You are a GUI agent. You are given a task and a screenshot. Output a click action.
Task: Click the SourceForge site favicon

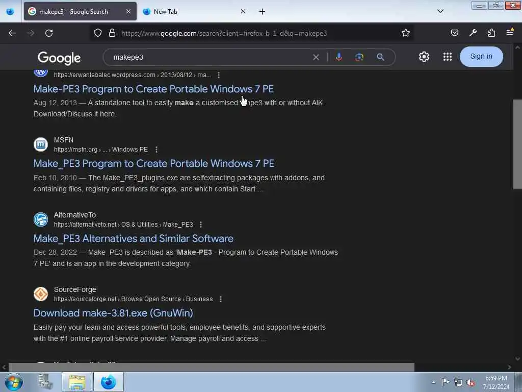coord(41,294)
